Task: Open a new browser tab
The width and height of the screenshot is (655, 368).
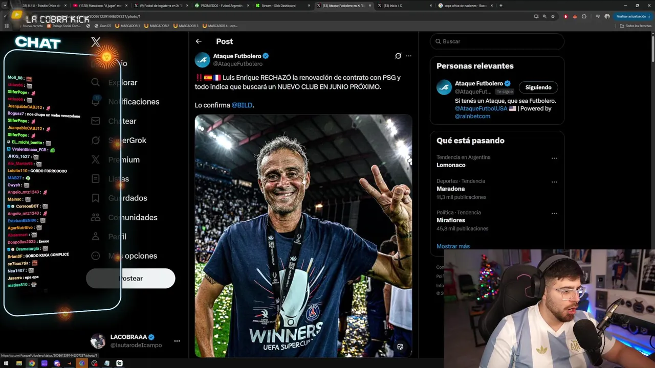Action: tap(500, 6)
